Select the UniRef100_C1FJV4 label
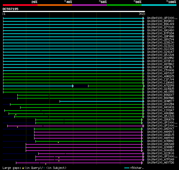The image size is (179, 170). [x=161, y=80]
